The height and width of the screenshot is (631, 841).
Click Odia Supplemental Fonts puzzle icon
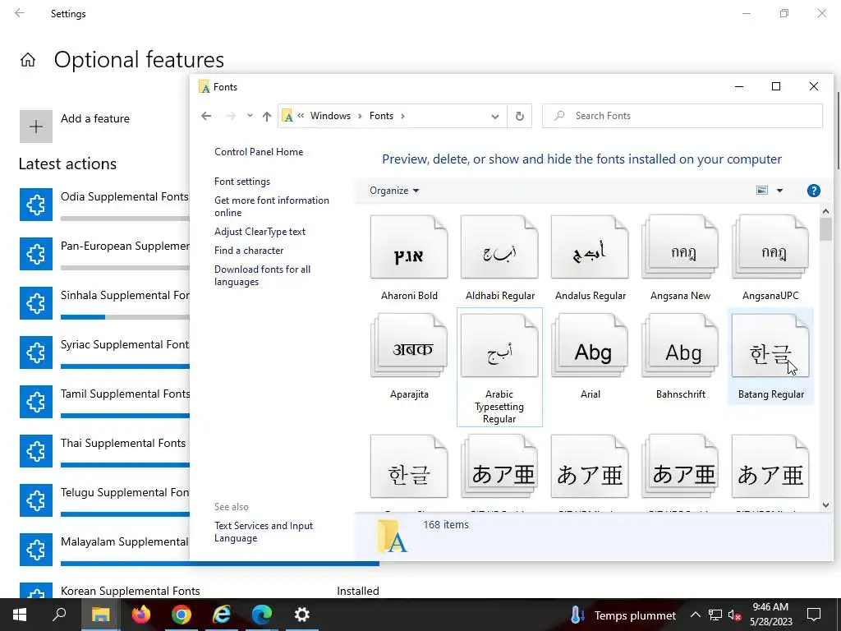[36, 205]
